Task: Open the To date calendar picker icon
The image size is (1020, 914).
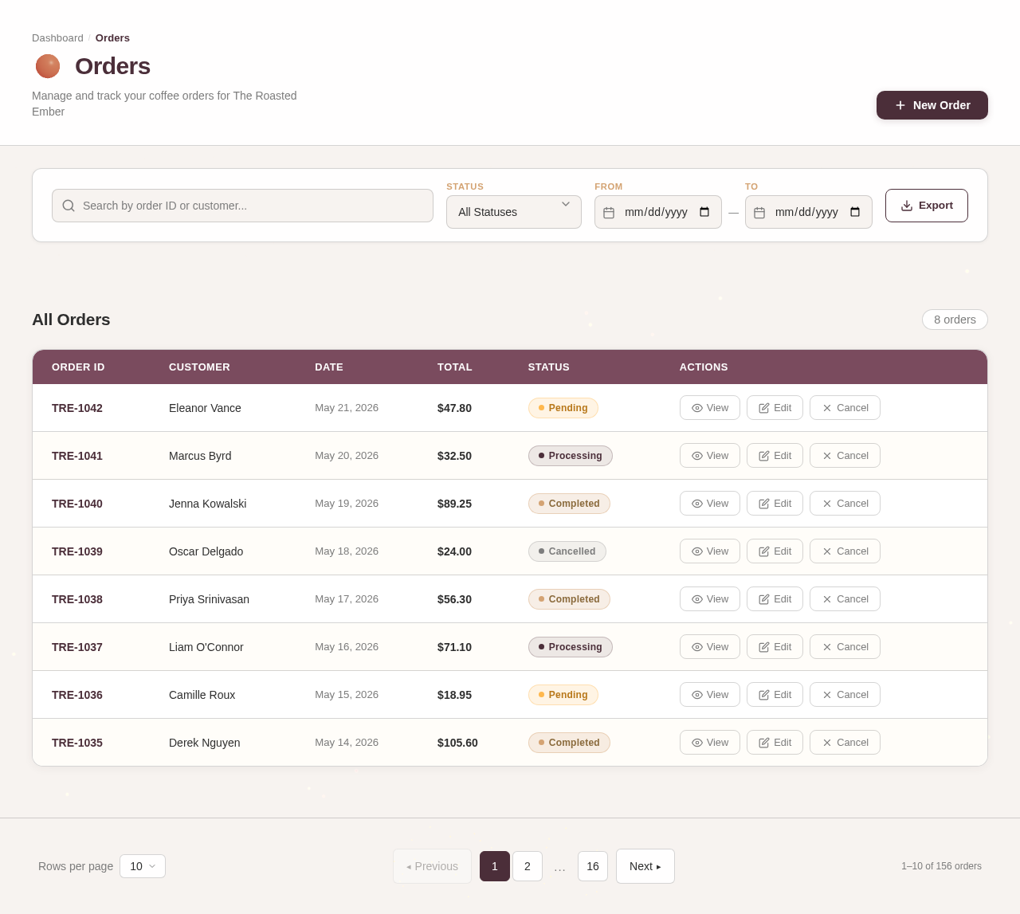Action: (x=855, y=212)
